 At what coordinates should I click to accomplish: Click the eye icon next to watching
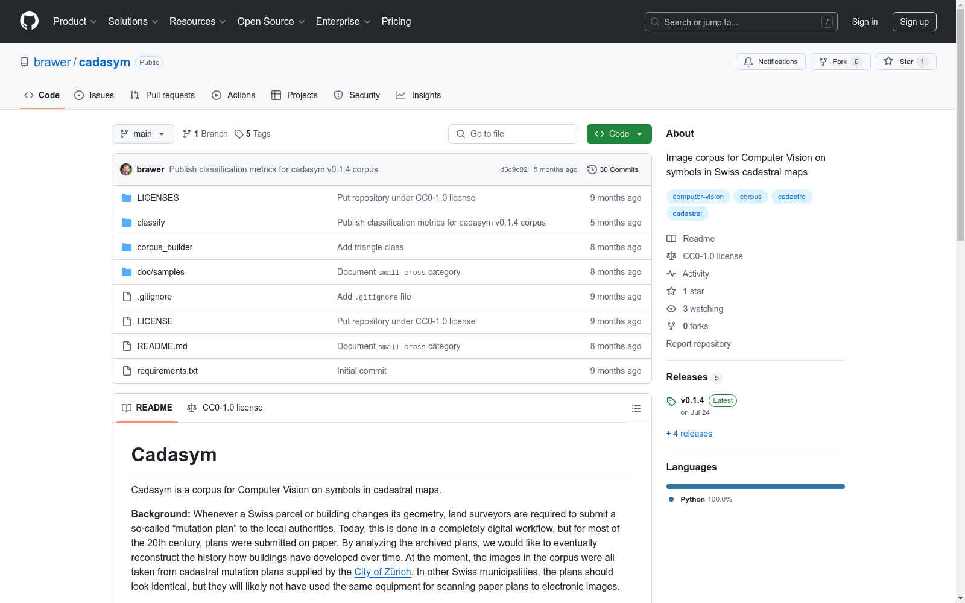671,309
